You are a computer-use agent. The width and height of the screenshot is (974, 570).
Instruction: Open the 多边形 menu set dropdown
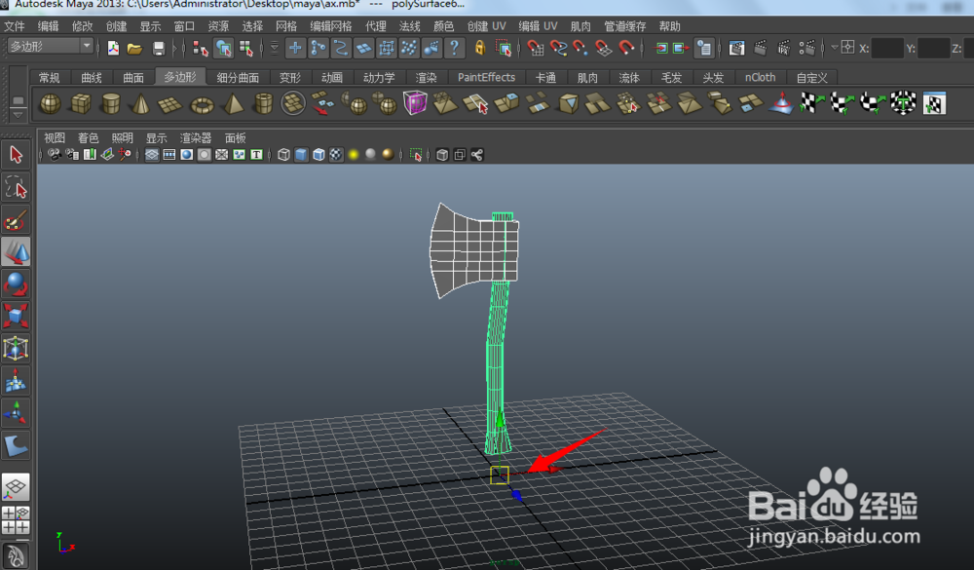coord(51,46)
